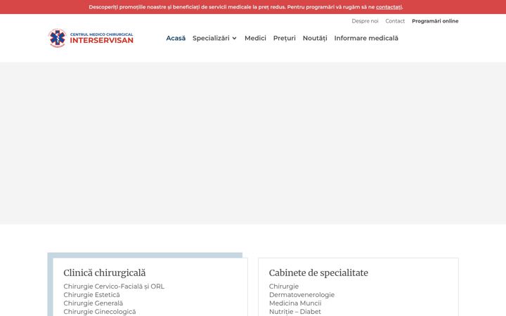This screenshot has width=506, height=316.
Task: Select Dermatovenerologie
Action: [x=301, y=295]
